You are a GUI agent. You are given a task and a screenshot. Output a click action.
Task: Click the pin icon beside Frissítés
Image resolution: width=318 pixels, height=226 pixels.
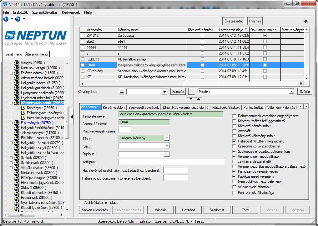(306, 21)
